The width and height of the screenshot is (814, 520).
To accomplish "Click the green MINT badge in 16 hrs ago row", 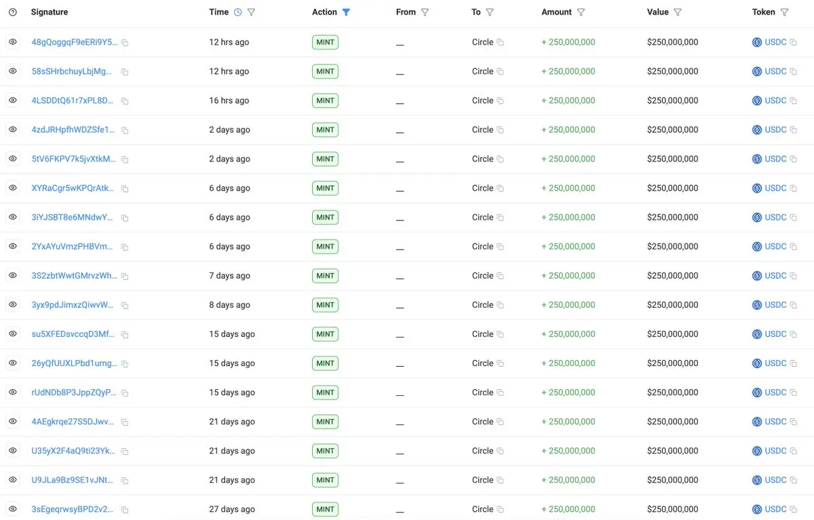I will pyautogui.click(x=325, y=100).
